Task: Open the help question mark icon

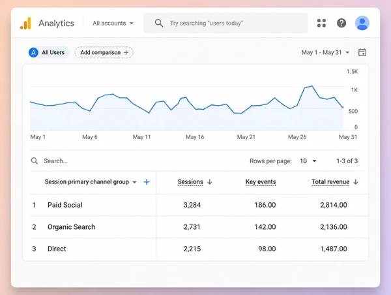Action: click(341, 23)
